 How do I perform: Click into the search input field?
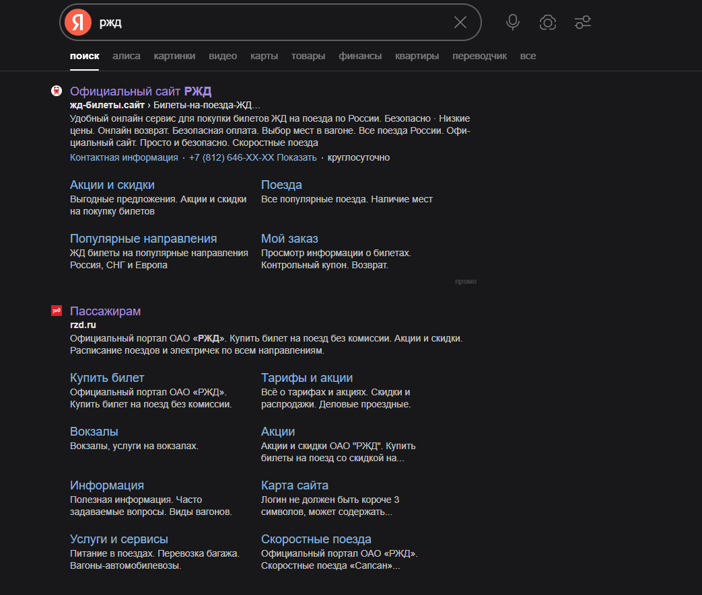(x=269, y=22)
